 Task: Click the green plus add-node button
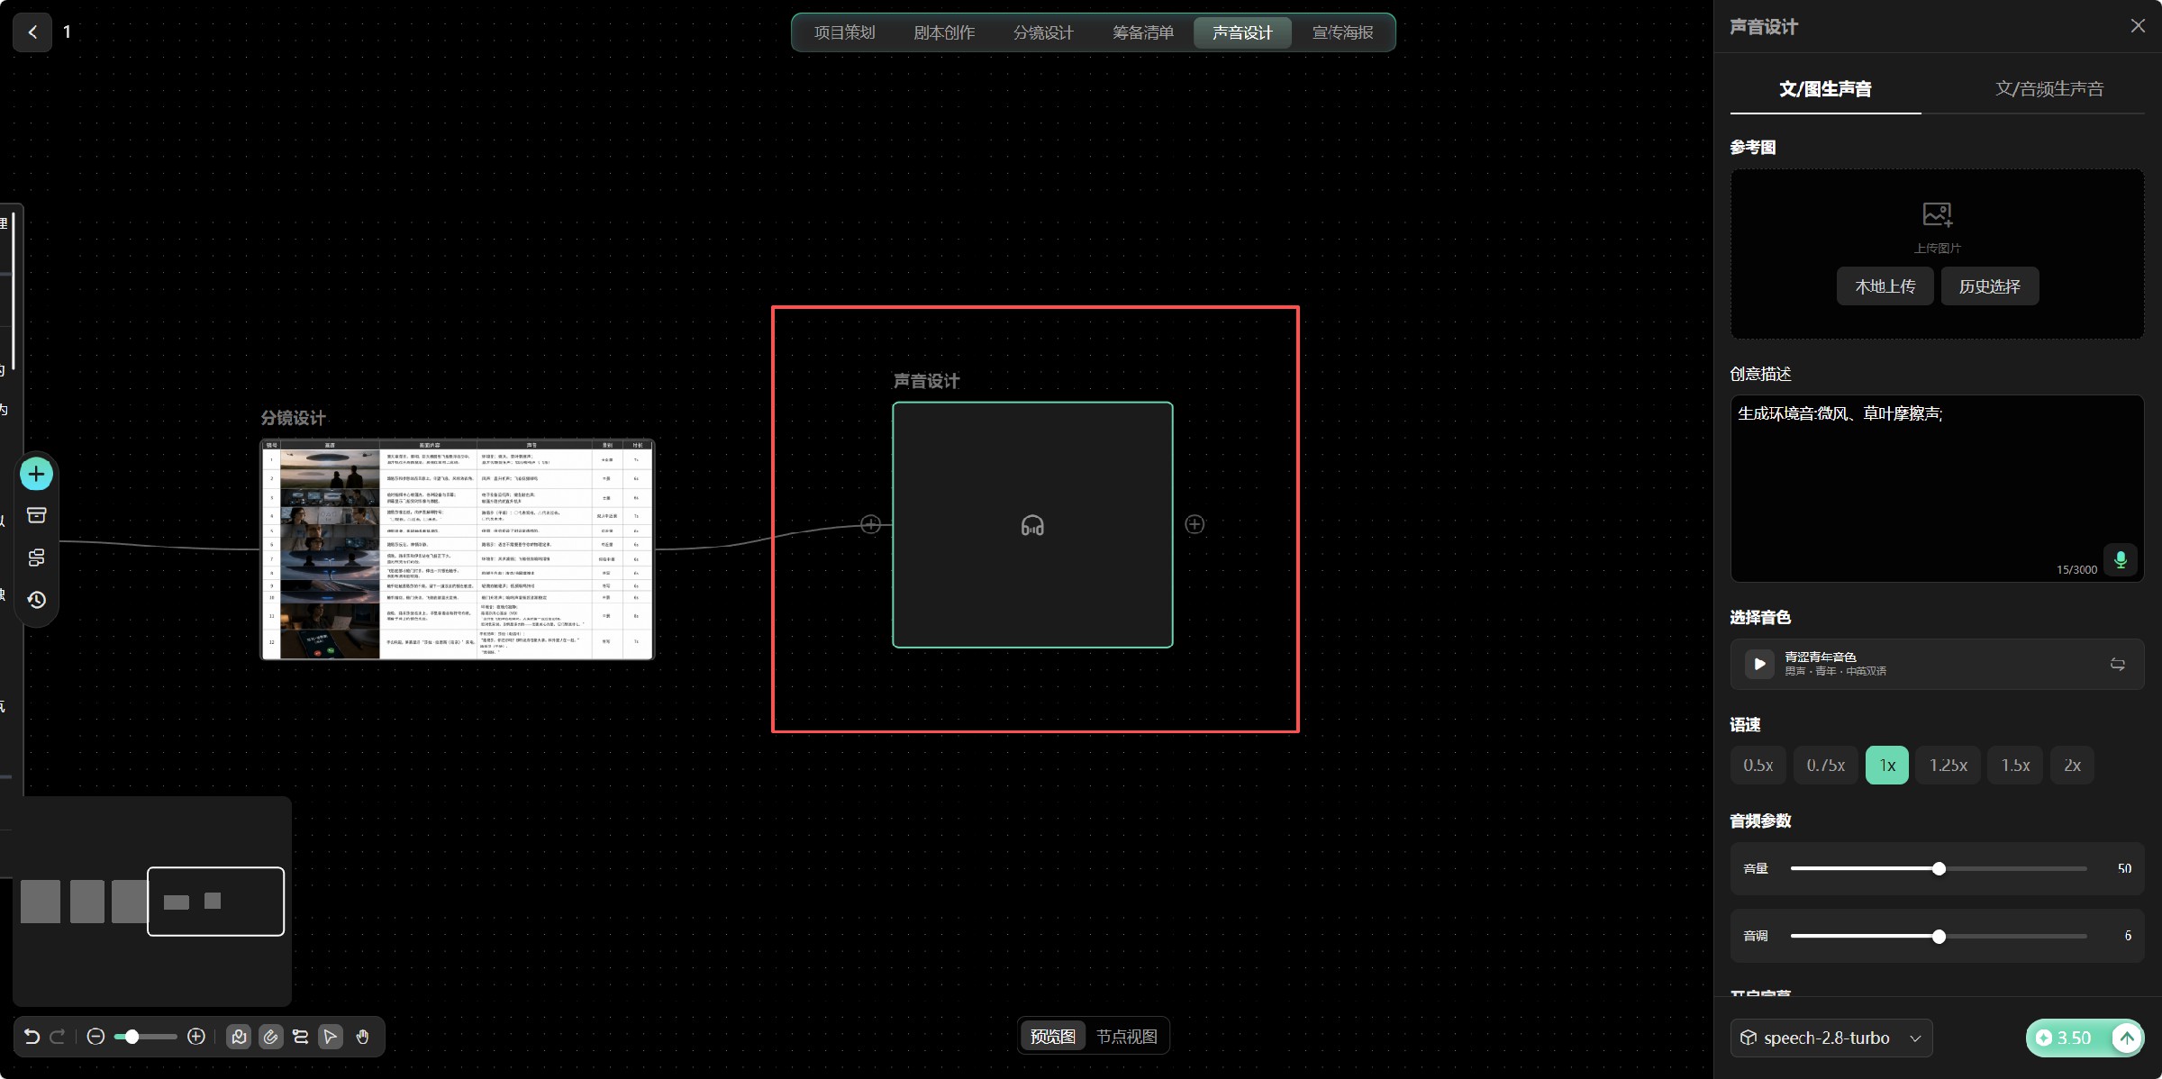(36, 474)
